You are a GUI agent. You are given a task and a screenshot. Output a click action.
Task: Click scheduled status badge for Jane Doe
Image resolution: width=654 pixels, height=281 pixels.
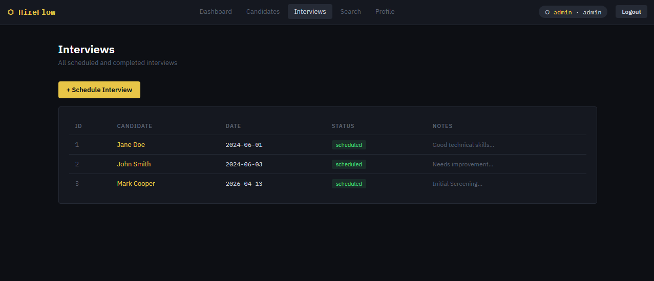349,145
